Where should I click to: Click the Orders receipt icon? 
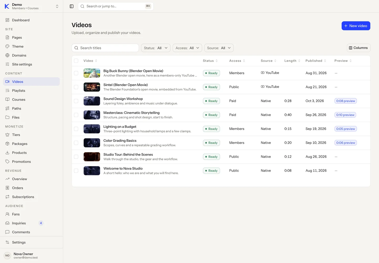7,188
